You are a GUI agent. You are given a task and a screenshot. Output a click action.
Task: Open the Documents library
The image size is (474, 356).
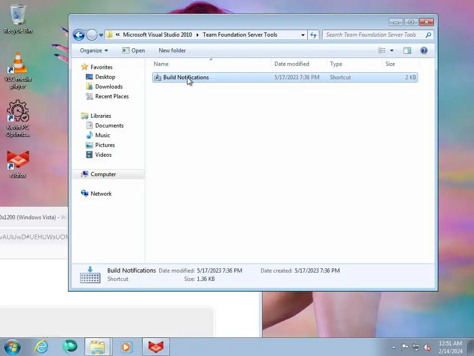pyautogui.click(x=109, y=126)
